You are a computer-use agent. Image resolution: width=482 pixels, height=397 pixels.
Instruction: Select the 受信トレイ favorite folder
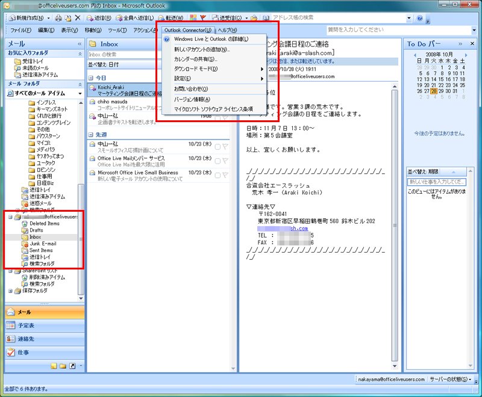33,61
